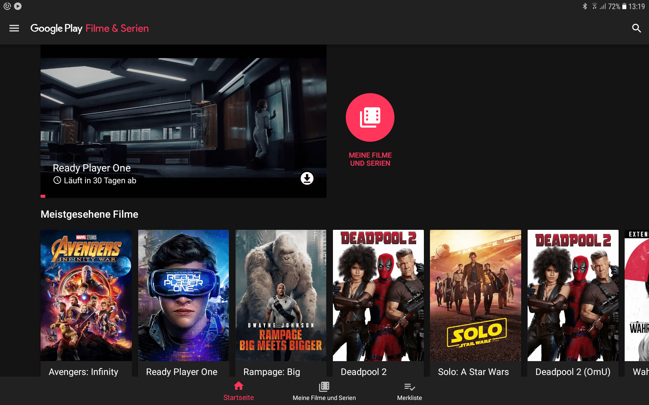Open the Deadpool 2 (OmU) poster

tap(573, 295)
